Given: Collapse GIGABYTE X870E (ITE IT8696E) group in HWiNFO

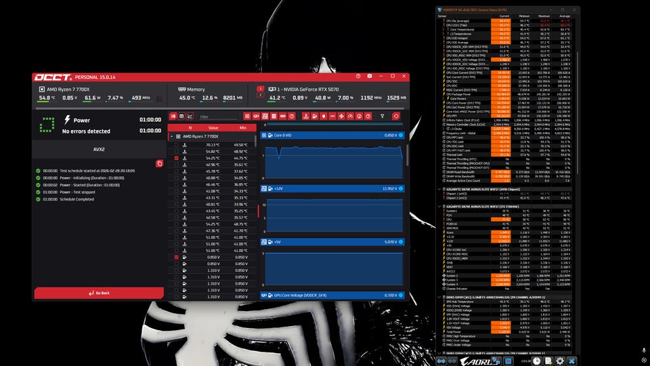Looking at the screenshot, I should pyautogui.click(x=439, y=206).
